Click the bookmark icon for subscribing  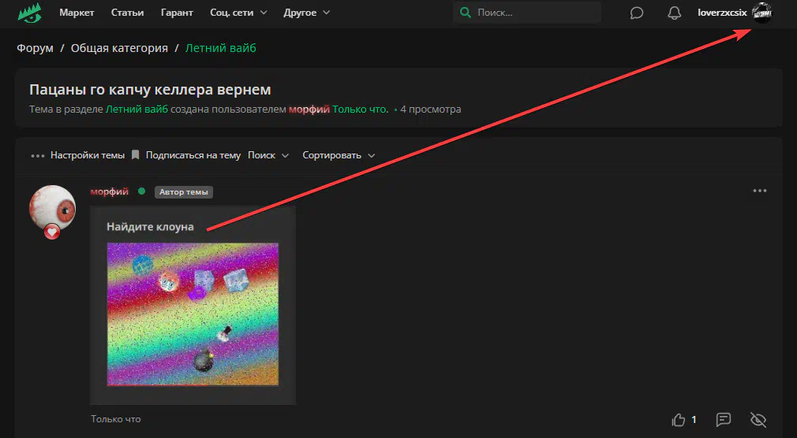coord(135,155)
